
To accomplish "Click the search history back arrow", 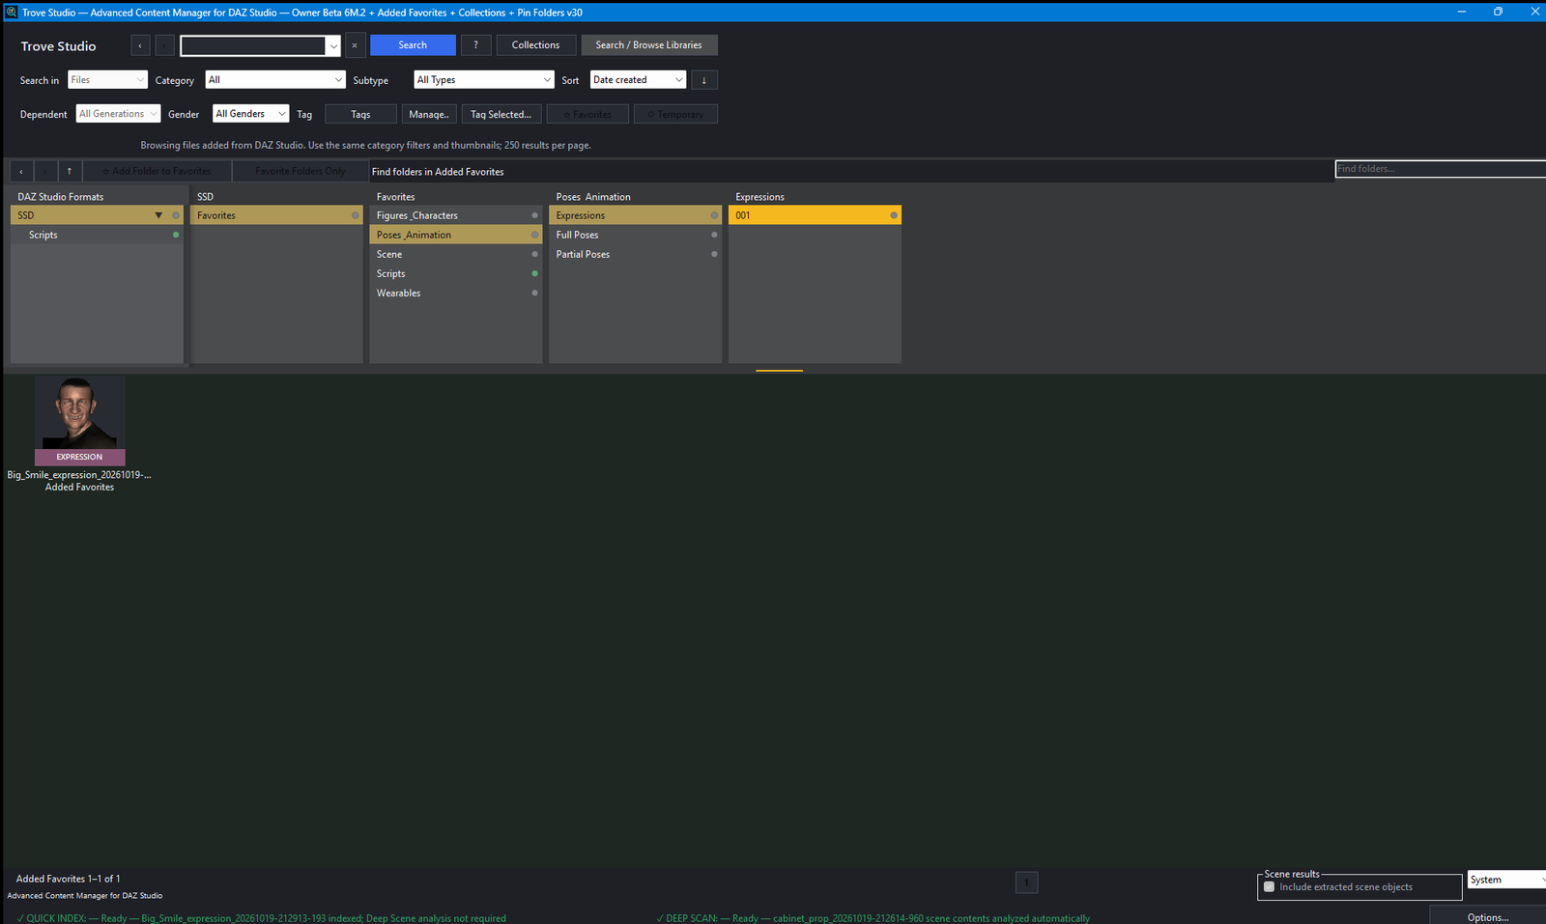I will pyautogui.click(x=140, y=45).
